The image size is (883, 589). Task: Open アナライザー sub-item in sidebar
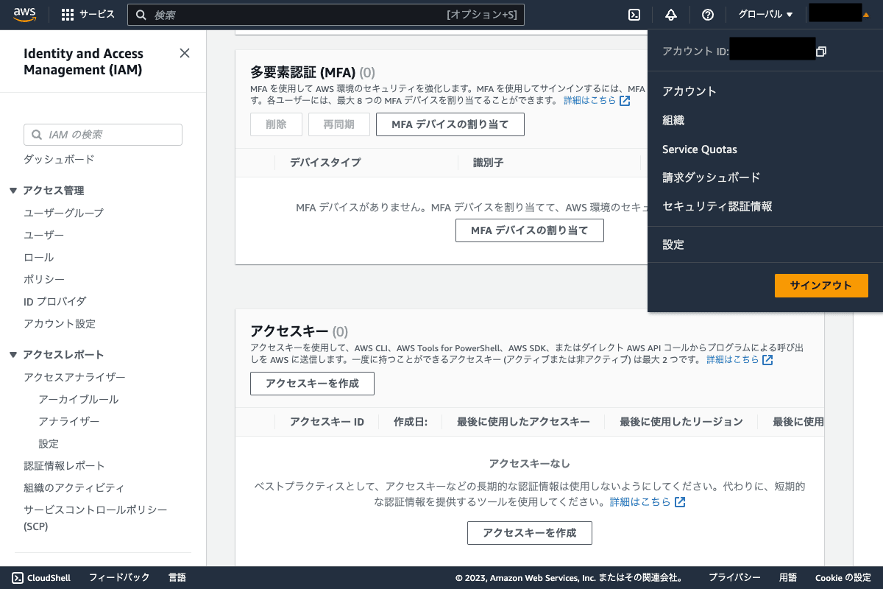click(69, 422)
